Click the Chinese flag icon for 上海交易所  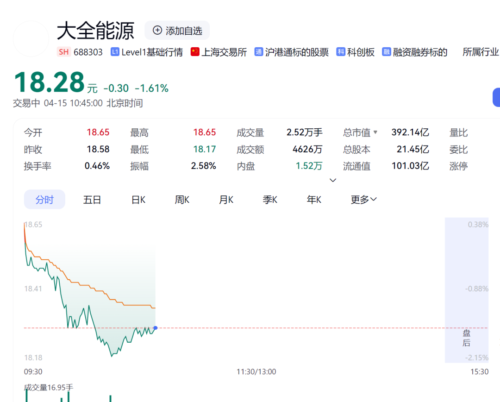click(x=195, y=52)
